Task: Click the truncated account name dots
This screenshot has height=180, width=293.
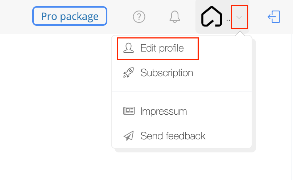Action: click(x=228, y=20)
